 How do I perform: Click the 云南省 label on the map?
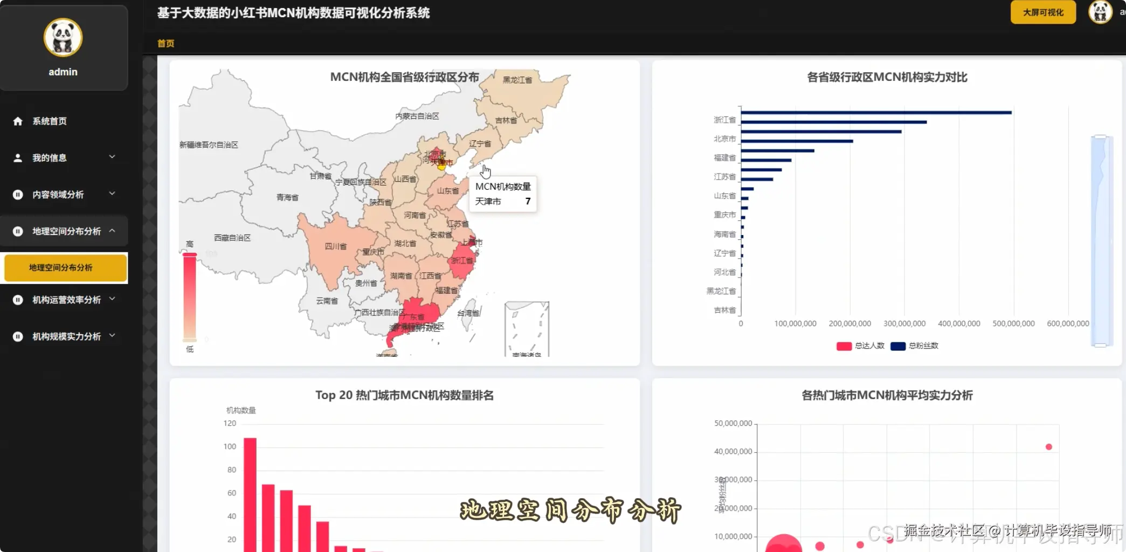(x=327, y=301)
